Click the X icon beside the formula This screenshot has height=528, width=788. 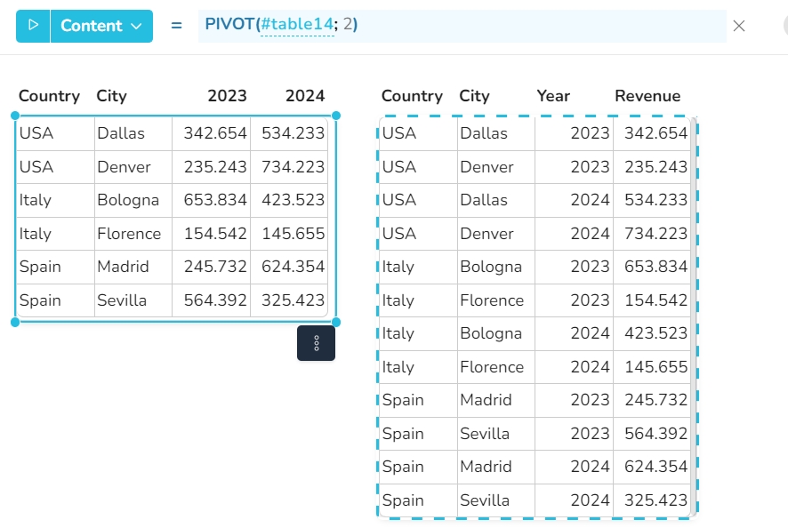point(739,26)
